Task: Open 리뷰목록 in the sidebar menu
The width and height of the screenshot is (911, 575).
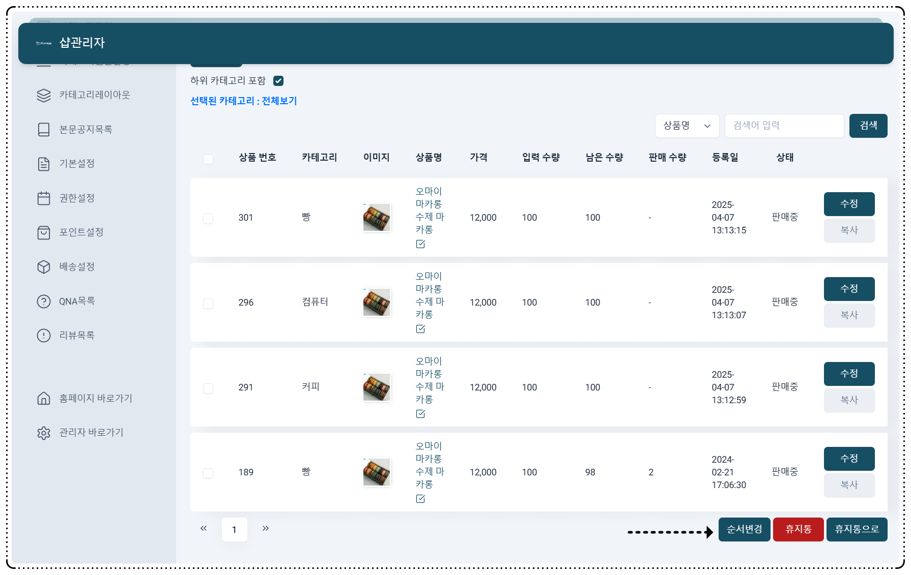Action: 77,336
